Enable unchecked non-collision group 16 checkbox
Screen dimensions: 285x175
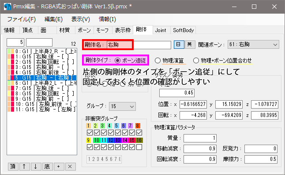click(139, 147)
